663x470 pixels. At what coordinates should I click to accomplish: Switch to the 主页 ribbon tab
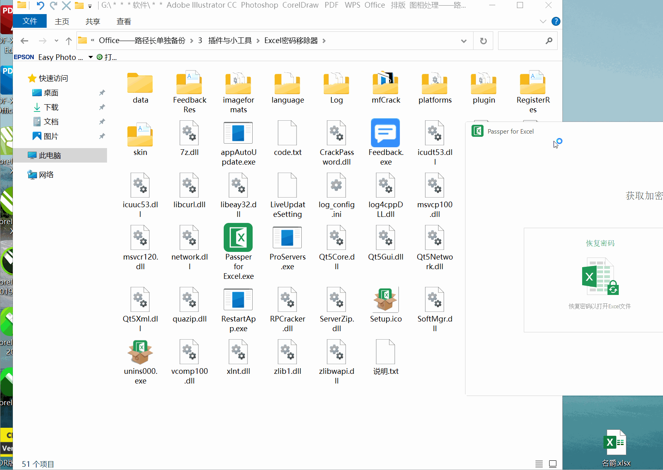point(62,21)
